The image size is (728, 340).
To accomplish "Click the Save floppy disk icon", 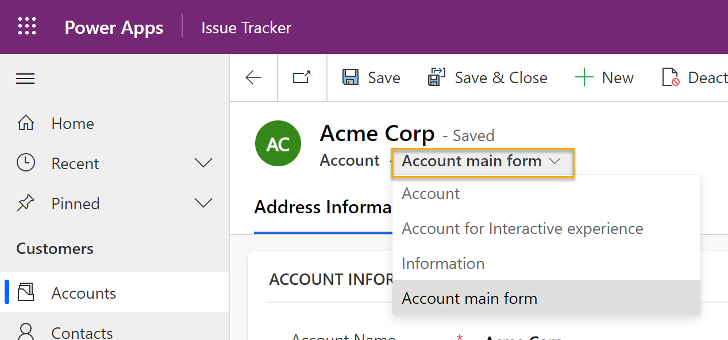I will (x=350, y=78).
